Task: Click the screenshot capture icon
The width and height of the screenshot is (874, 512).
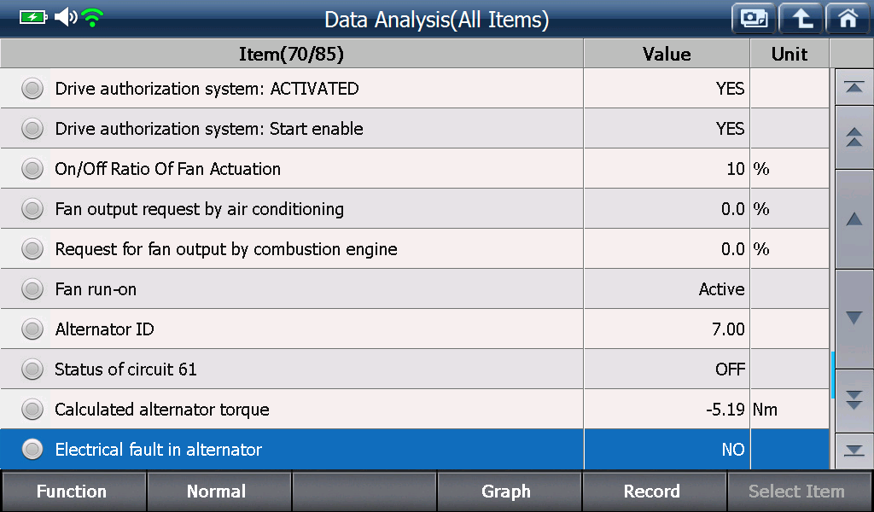Action: (x=754, y=19)
